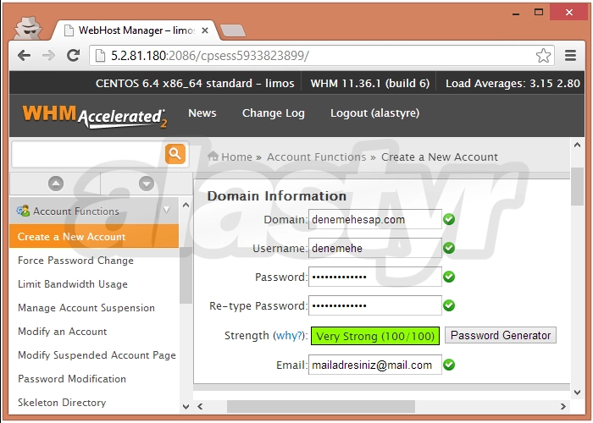
Task: Click the main page vertical scrollbar thumb
Action: (577, 187)
